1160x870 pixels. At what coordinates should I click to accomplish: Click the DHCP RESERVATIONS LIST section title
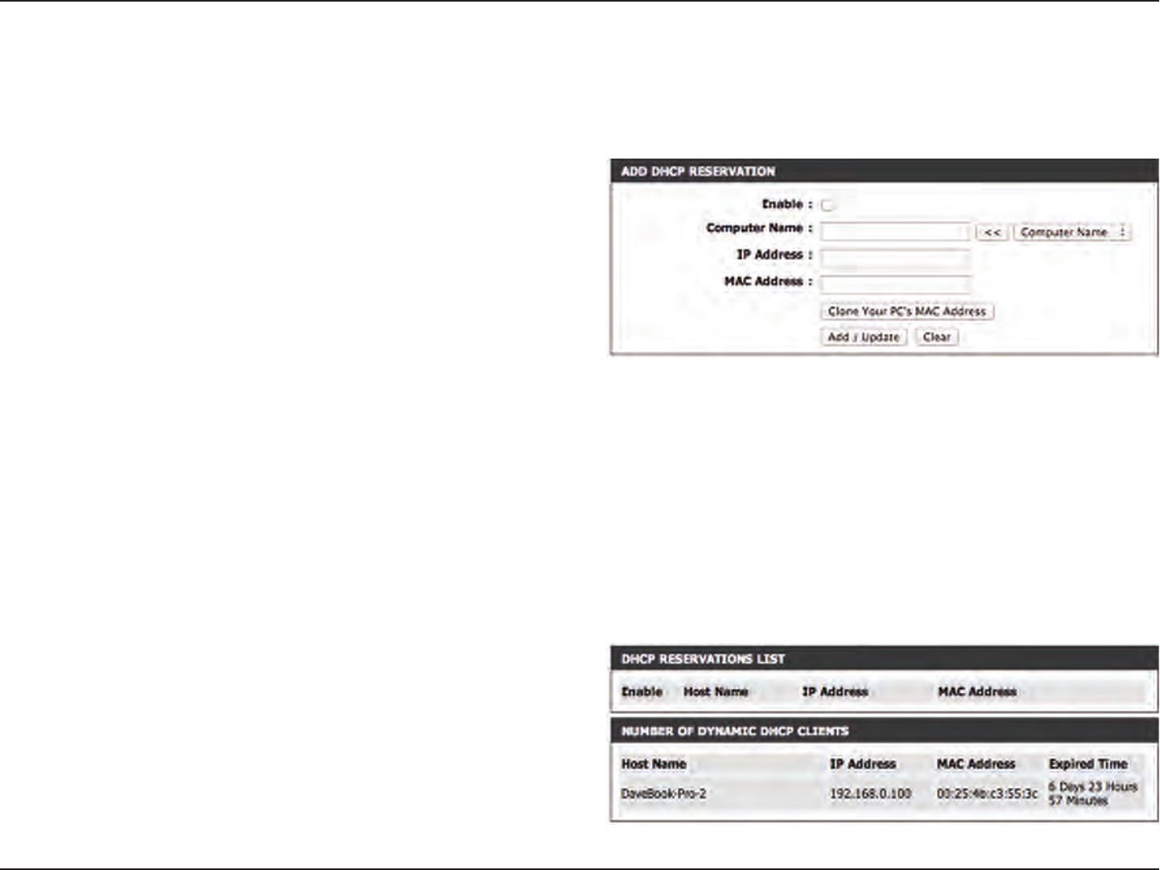(703, 659)
